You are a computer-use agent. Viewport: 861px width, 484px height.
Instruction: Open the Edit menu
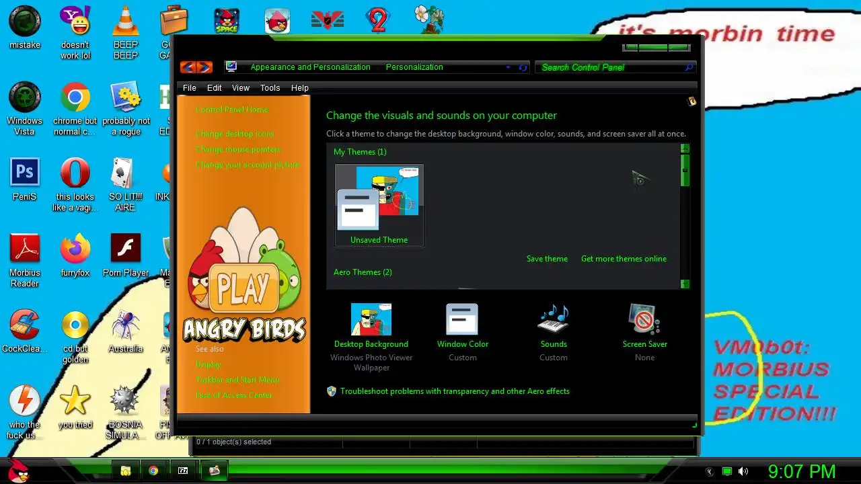[x=214, y=88]
